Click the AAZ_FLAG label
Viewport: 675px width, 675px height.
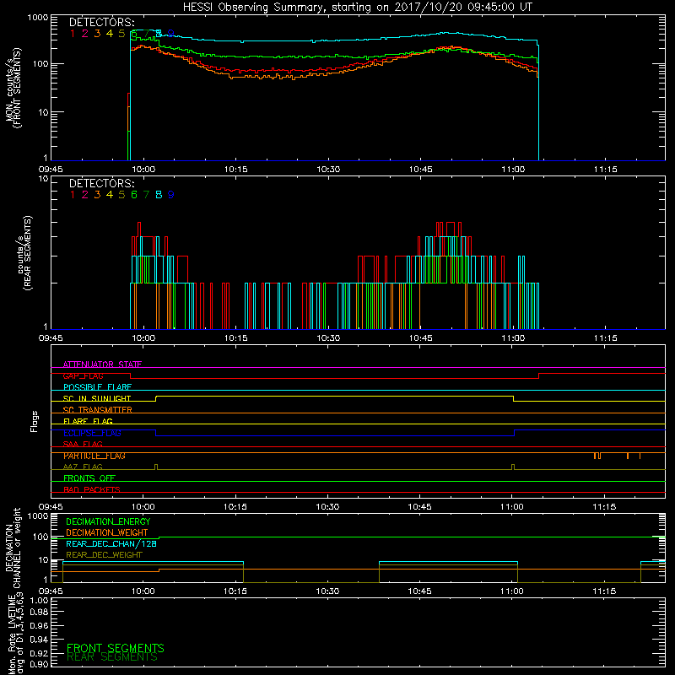tap(83, 467)
